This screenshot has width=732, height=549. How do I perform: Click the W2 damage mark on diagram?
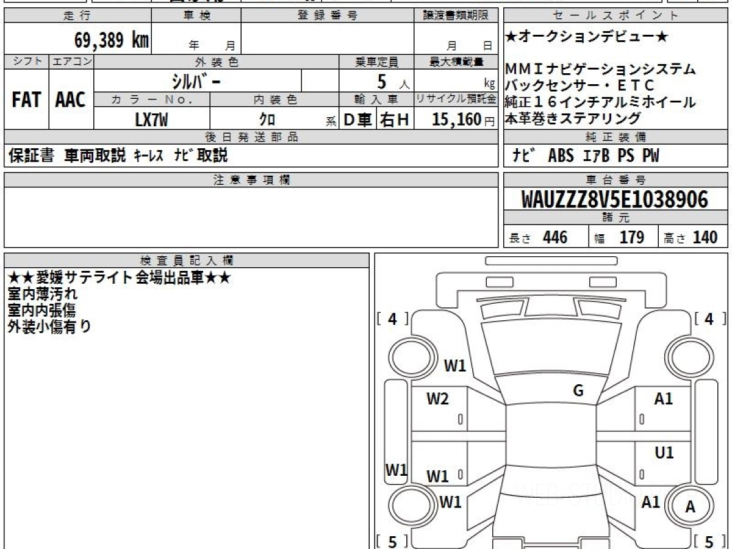(437, 400)
